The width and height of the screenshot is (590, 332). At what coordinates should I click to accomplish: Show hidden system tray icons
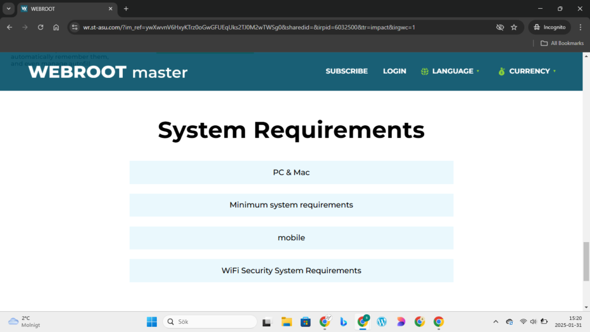click(x=496, y=322)
